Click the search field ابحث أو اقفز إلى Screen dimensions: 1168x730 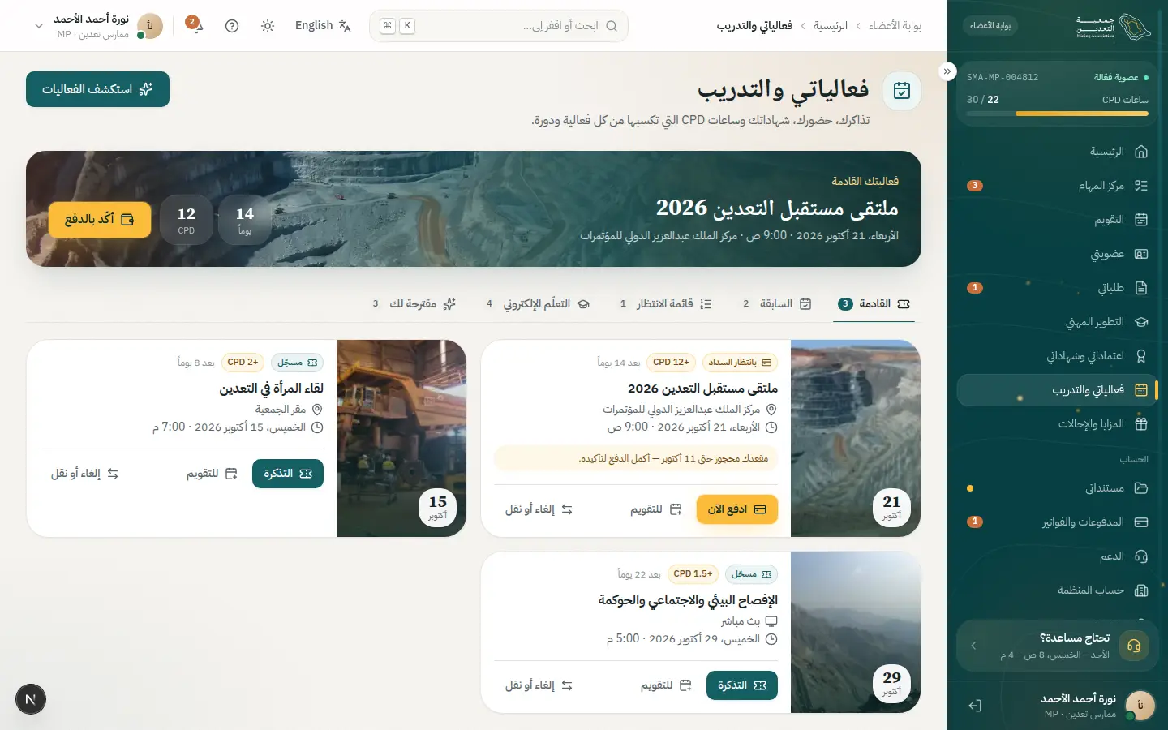(499, 26)
